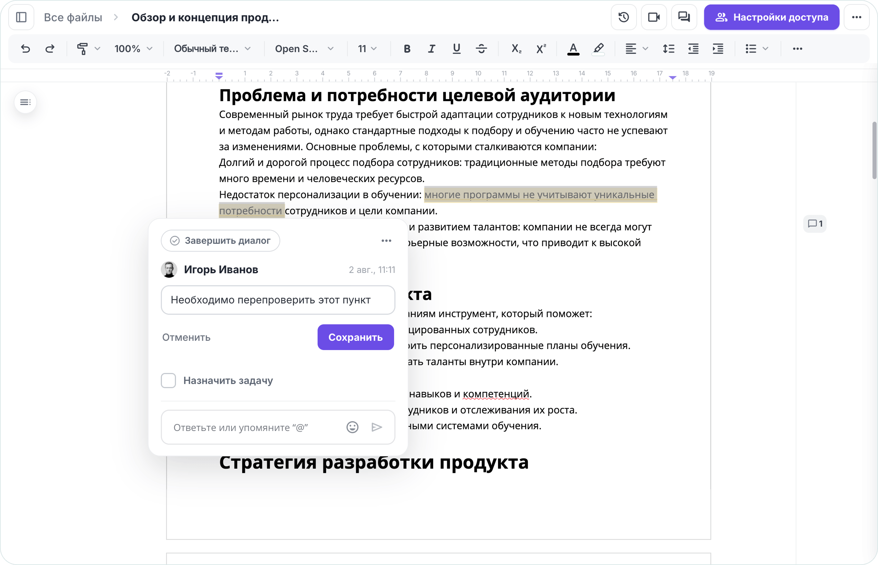
Task: Click heading Проблема и потребности целевой аудитории
Action: point(417,95)
